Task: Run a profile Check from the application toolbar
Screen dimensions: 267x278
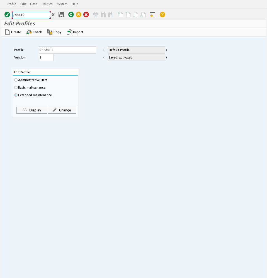Action: pos(34,32)
